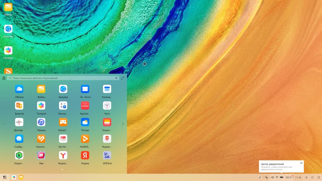
Task: Open the Облако cloud app in launcher
Action: pyautogui.click(x=19, y=89)
